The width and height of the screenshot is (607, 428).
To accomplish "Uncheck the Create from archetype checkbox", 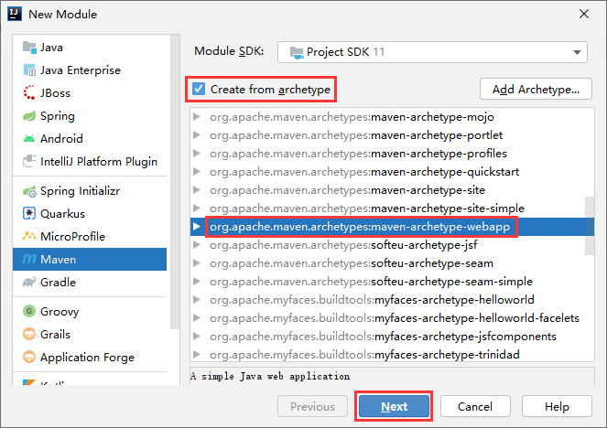I will 199,90.
